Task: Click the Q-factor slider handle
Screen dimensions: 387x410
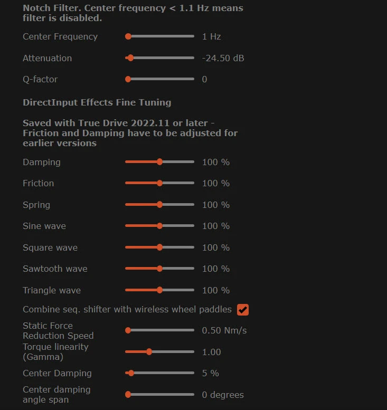Action: tap(128, 79)
